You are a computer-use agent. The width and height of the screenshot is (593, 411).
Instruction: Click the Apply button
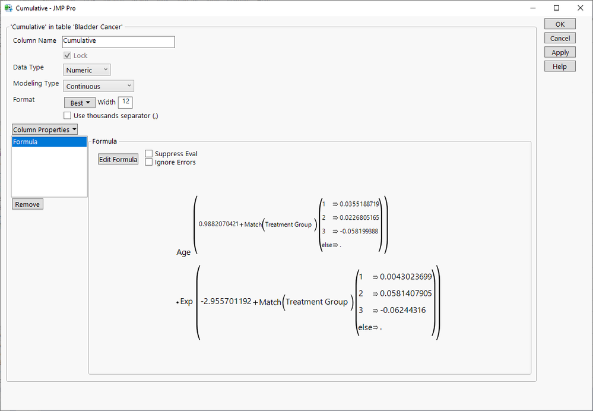click(560, 52)
